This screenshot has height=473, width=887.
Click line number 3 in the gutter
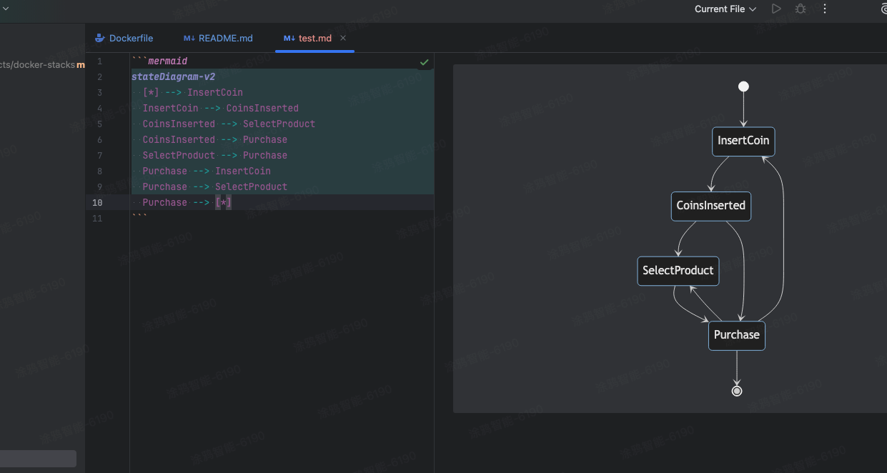point(99,93)
